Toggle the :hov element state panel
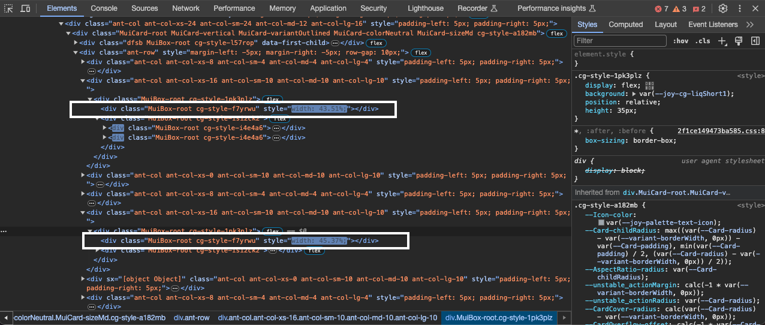 (x=680, y=41)
